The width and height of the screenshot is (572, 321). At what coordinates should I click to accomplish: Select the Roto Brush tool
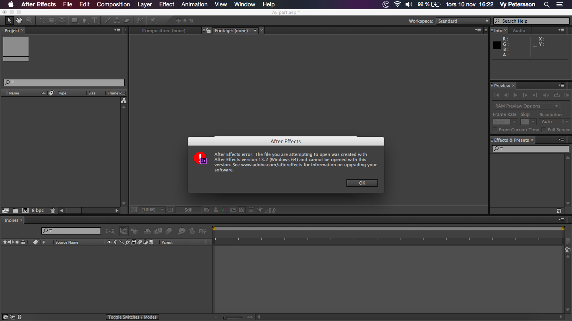tap(139, 21)
